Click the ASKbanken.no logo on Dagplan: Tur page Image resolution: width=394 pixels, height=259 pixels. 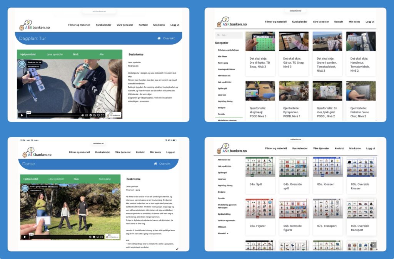(34, 25)
